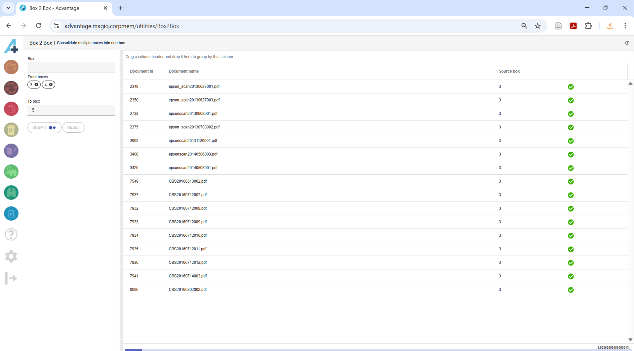
Task: Toggle the status check for document 2348
Action: 571,86
